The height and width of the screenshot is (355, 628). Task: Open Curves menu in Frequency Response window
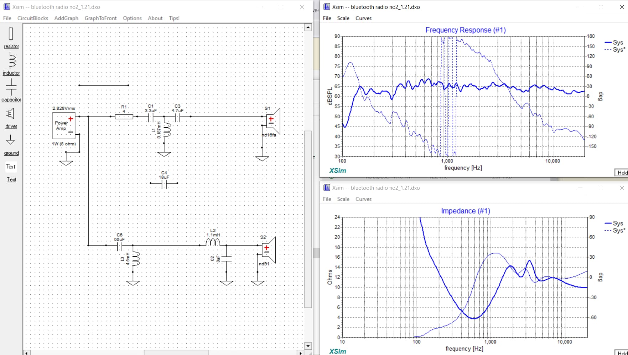click(363, 18)
